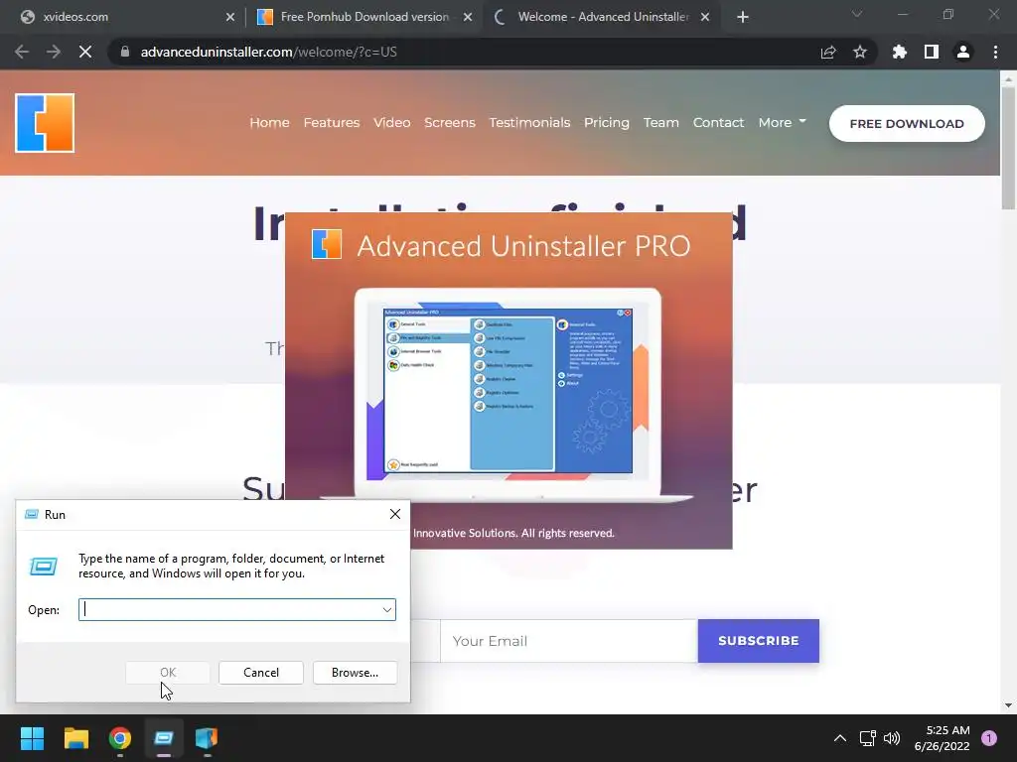Image resolution: width=1017 pixels, height=762 pixels.
Task: Click the Run app icon on taskbar
Action: click(164, 738)
